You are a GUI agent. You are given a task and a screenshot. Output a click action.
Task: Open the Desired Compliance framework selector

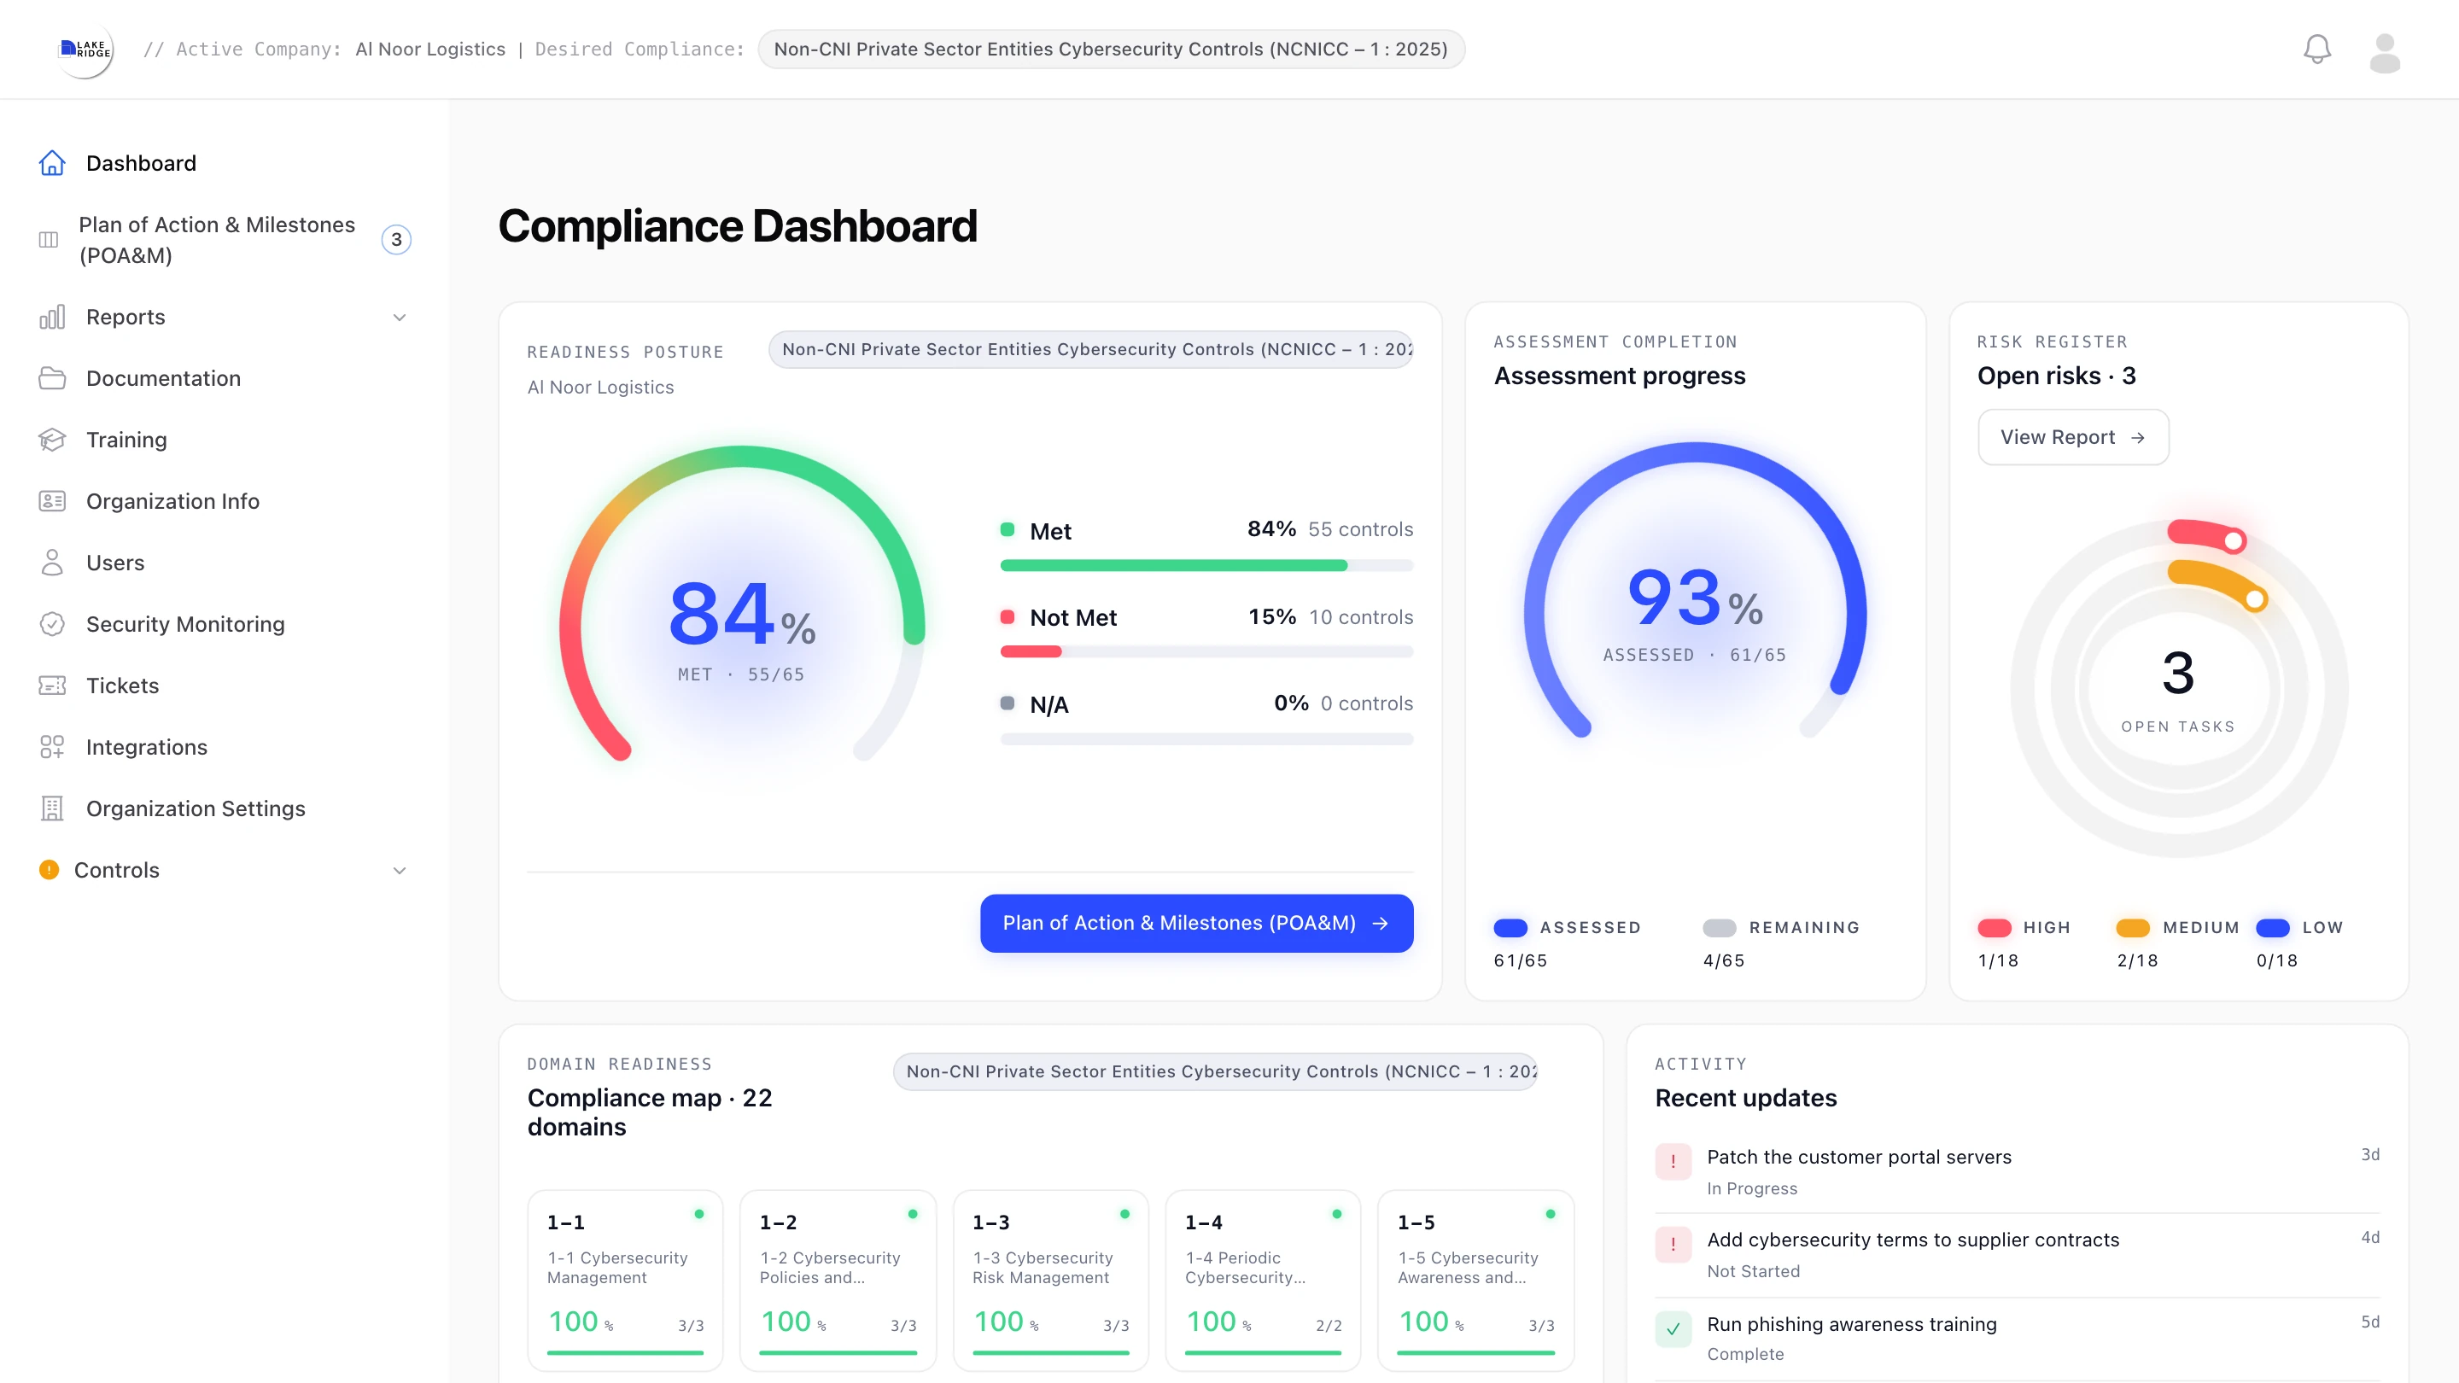click(x=1111, y=49)
